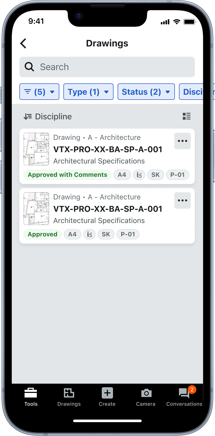The width and height of the screenshot is (215, 436).
Task: Tap the Create plus icon
Action: coord(107,393)
